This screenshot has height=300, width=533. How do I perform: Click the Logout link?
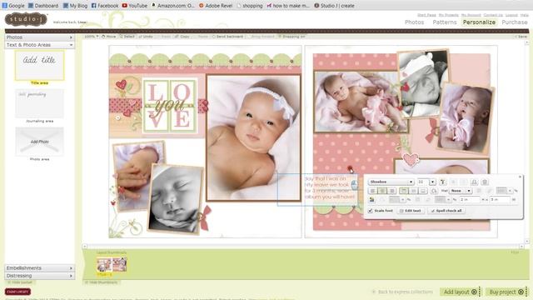click(x=511, y=15)
